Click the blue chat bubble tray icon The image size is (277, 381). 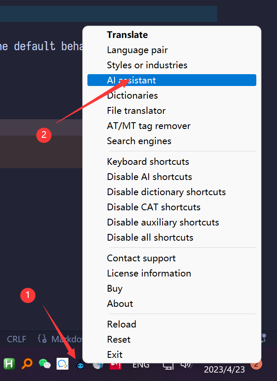(x=62, y=364)
